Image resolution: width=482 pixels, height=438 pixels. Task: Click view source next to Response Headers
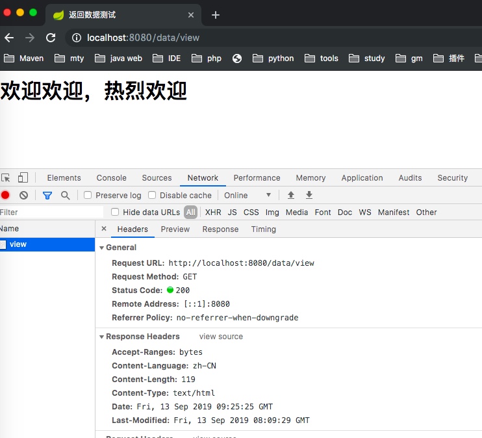(221, 337)
